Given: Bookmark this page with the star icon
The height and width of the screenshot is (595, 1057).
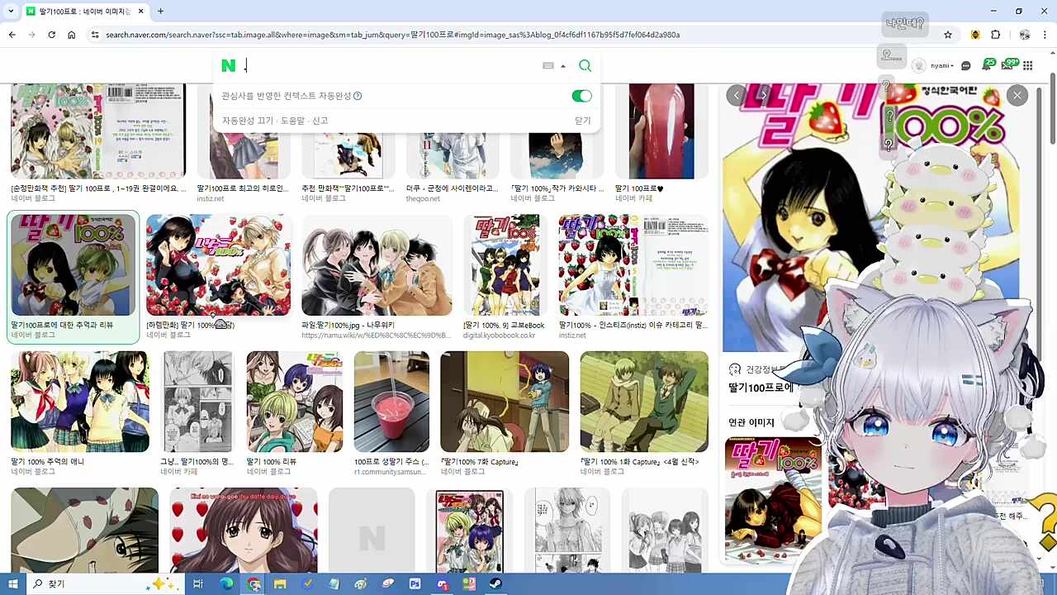Looking at the screenshot, I should [948, 35].
